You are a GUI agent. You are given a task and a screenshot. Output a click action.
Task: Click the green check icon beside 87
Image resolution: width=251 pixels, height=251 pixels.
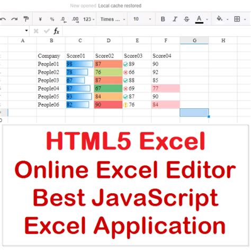(125, 97)
